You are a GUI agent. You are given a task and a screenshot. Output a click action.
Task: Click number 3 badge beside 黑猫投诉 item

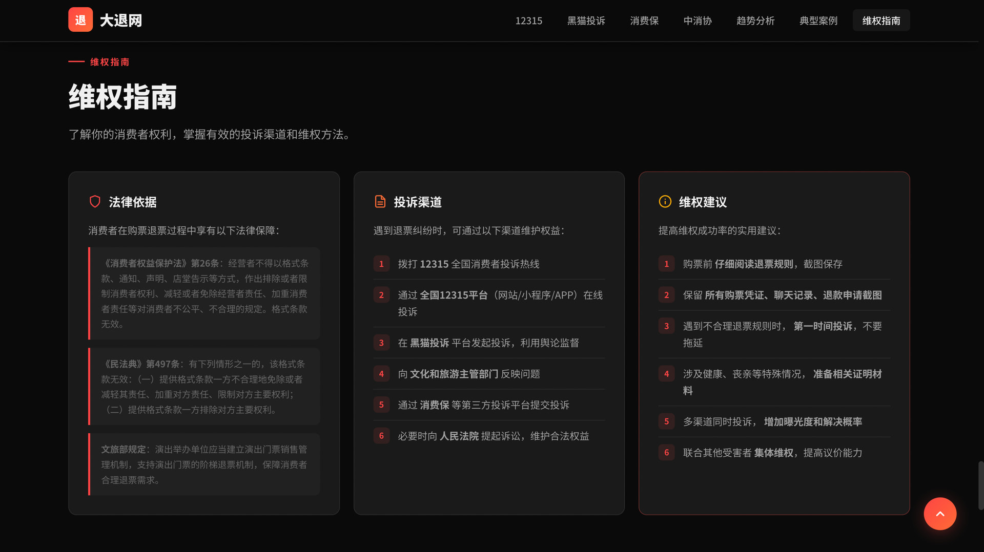tap(381, 343)
